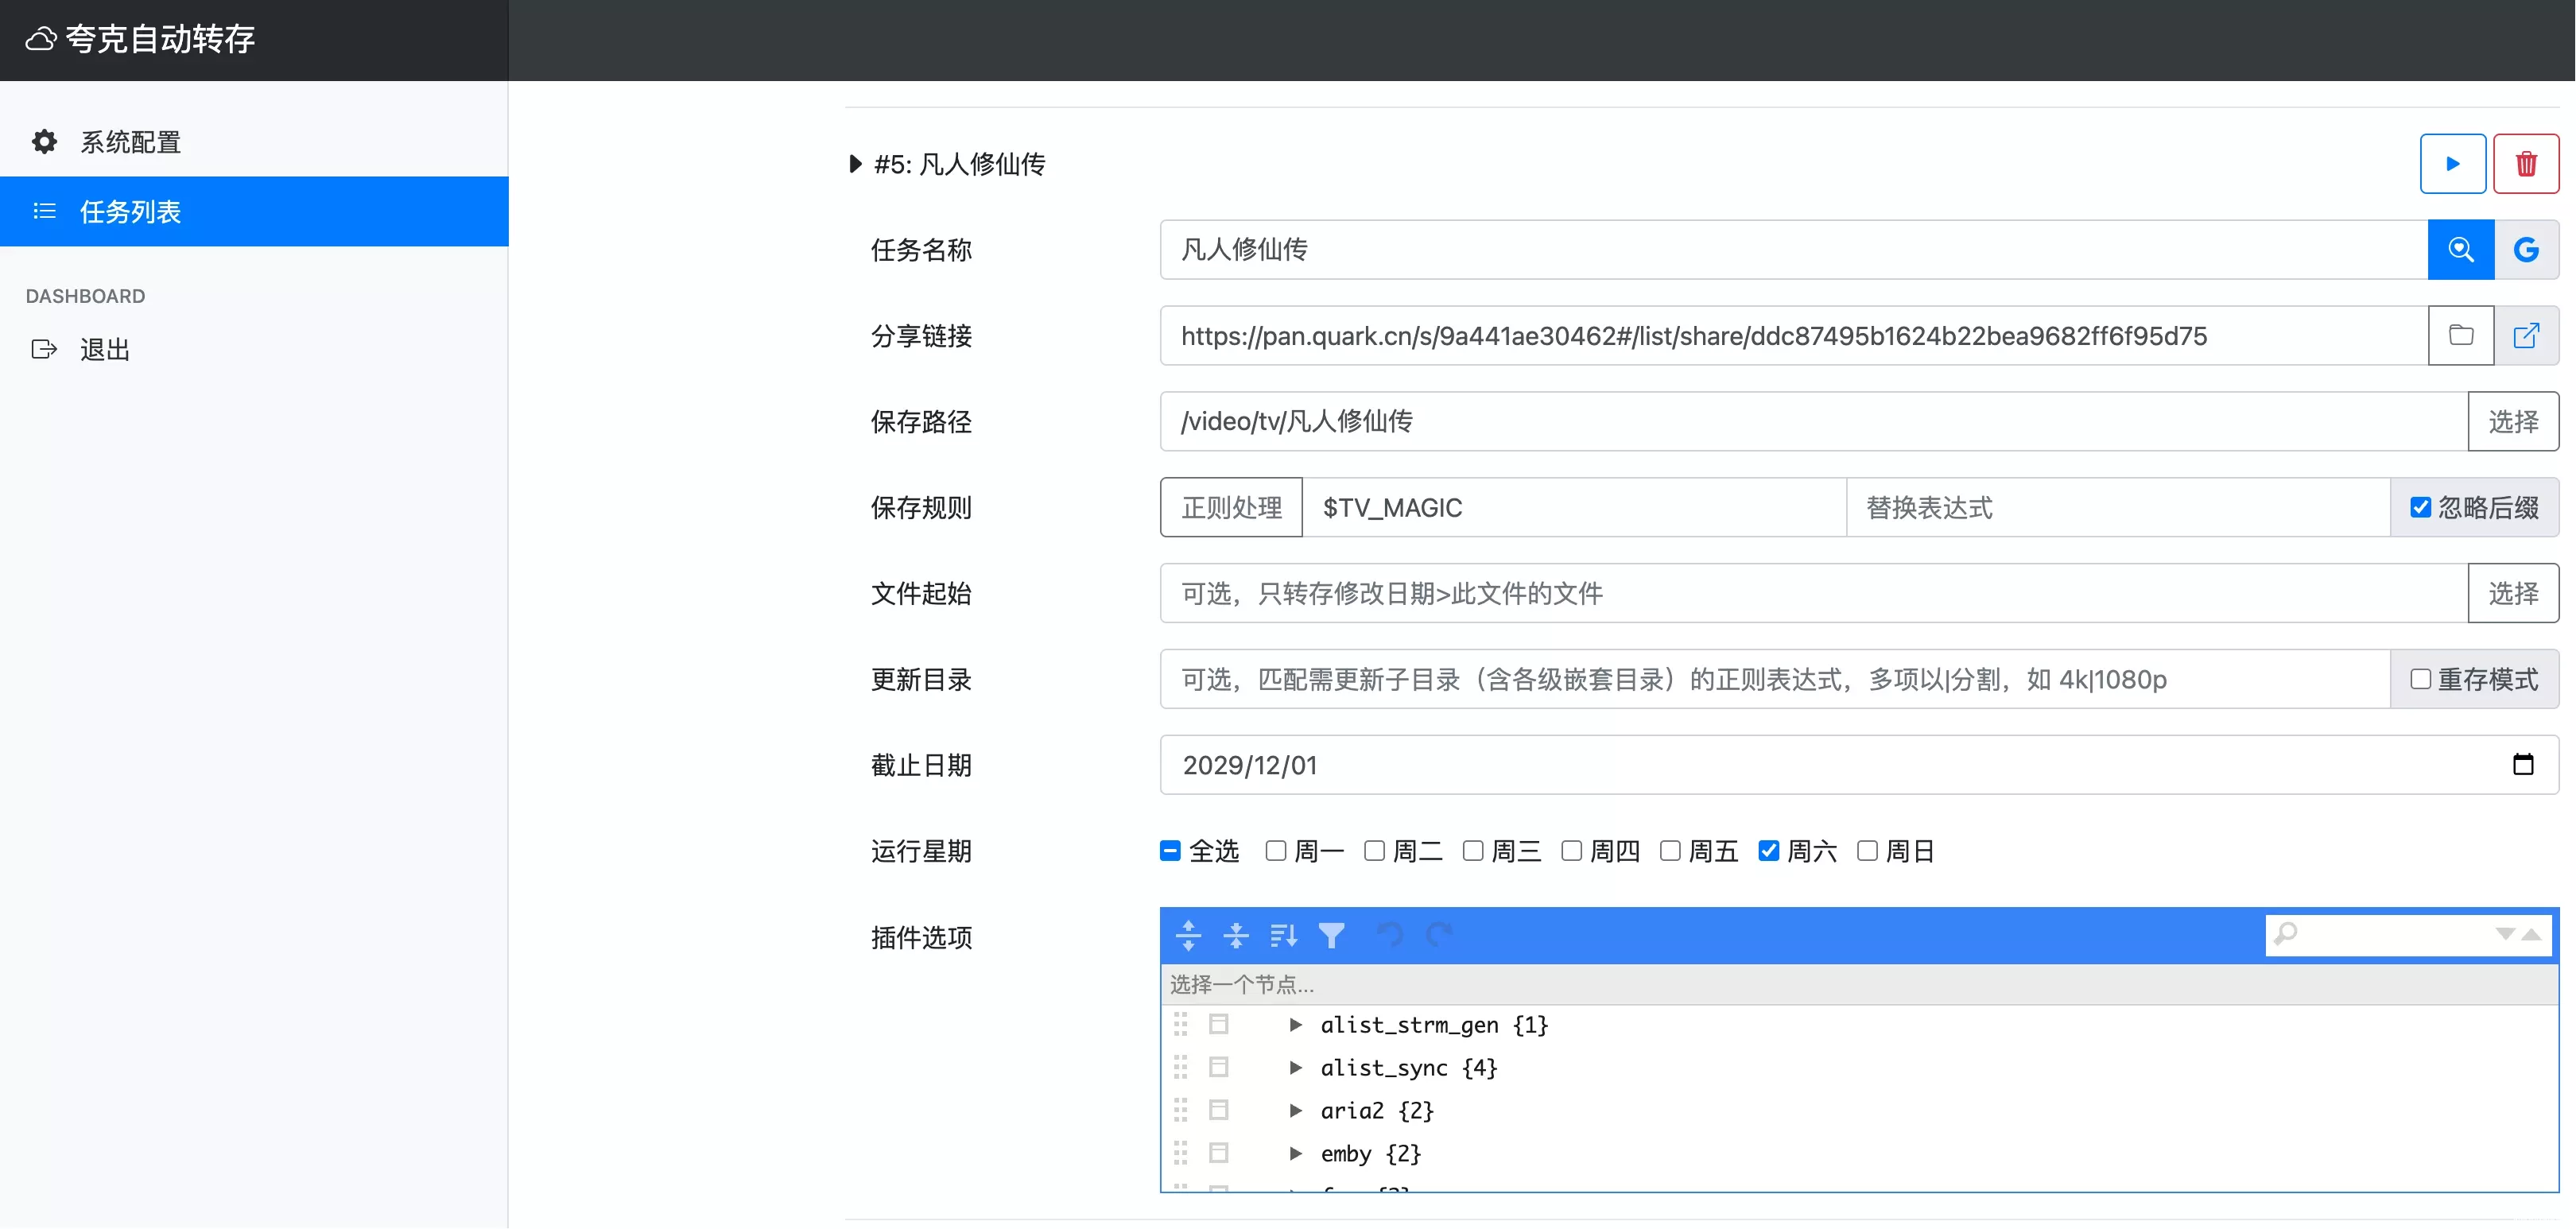2576x1229 pixels.
Task: Click drag handle of aria2 row
Action: pos(1180,1110)
